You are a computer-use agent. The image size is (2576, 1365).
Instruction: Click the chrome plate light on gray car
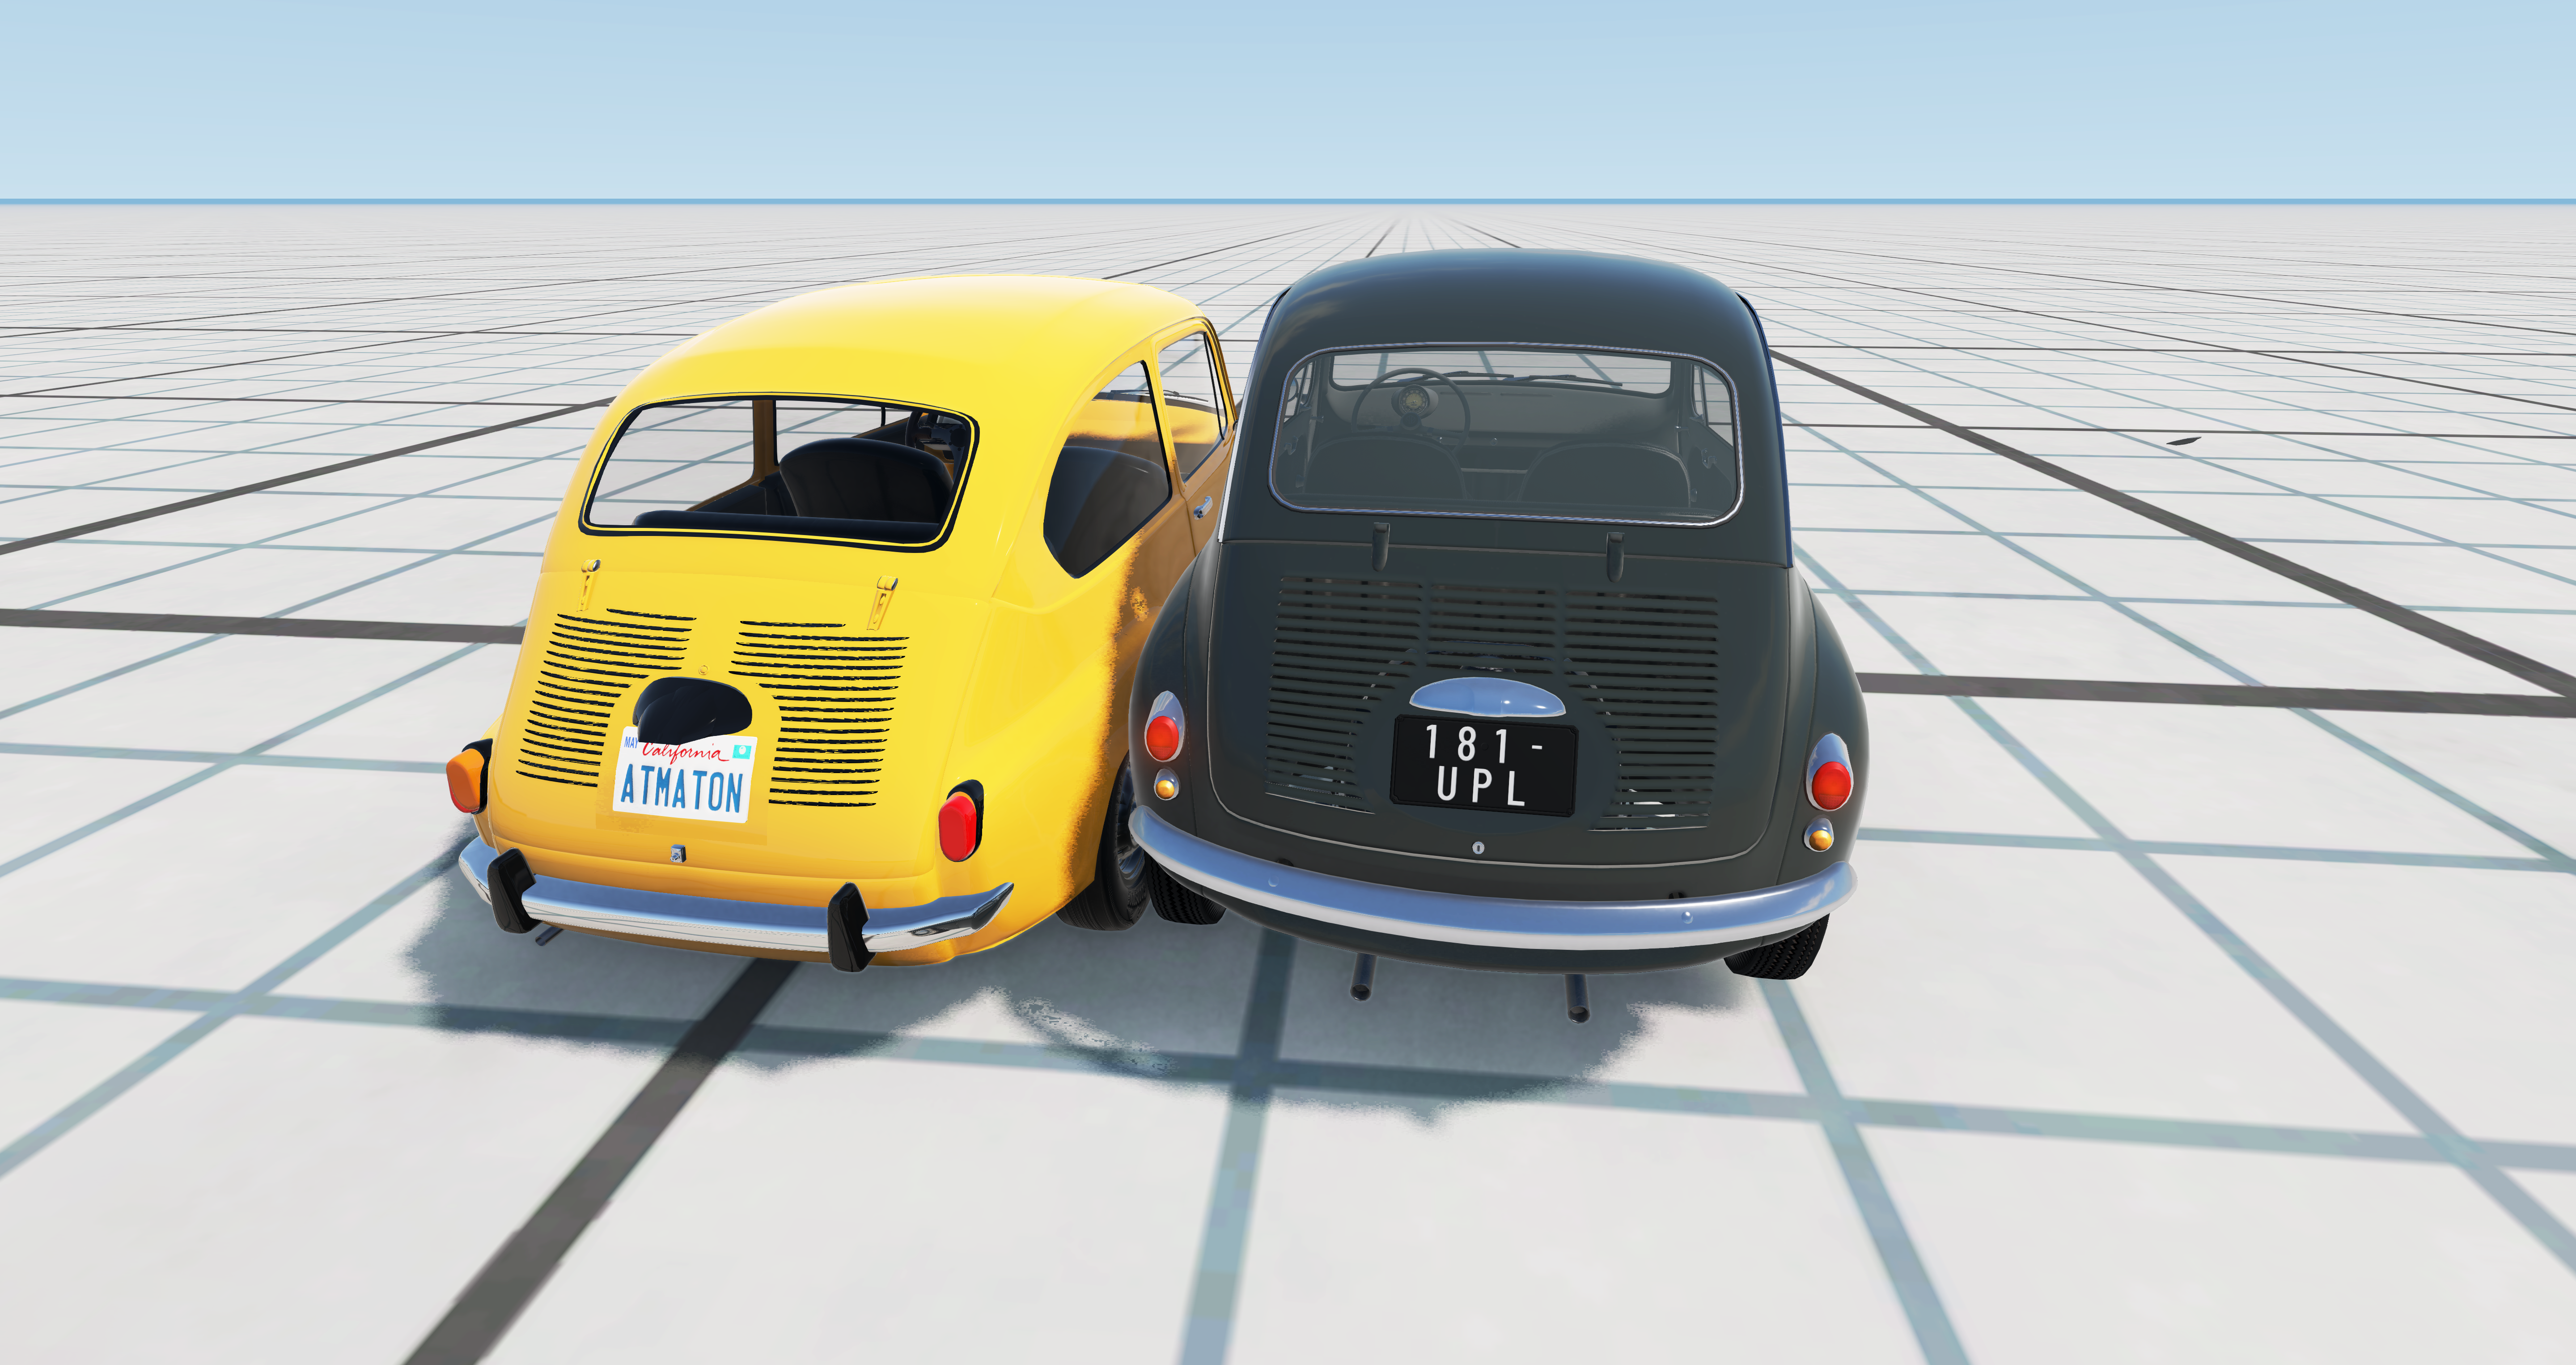1487,697
